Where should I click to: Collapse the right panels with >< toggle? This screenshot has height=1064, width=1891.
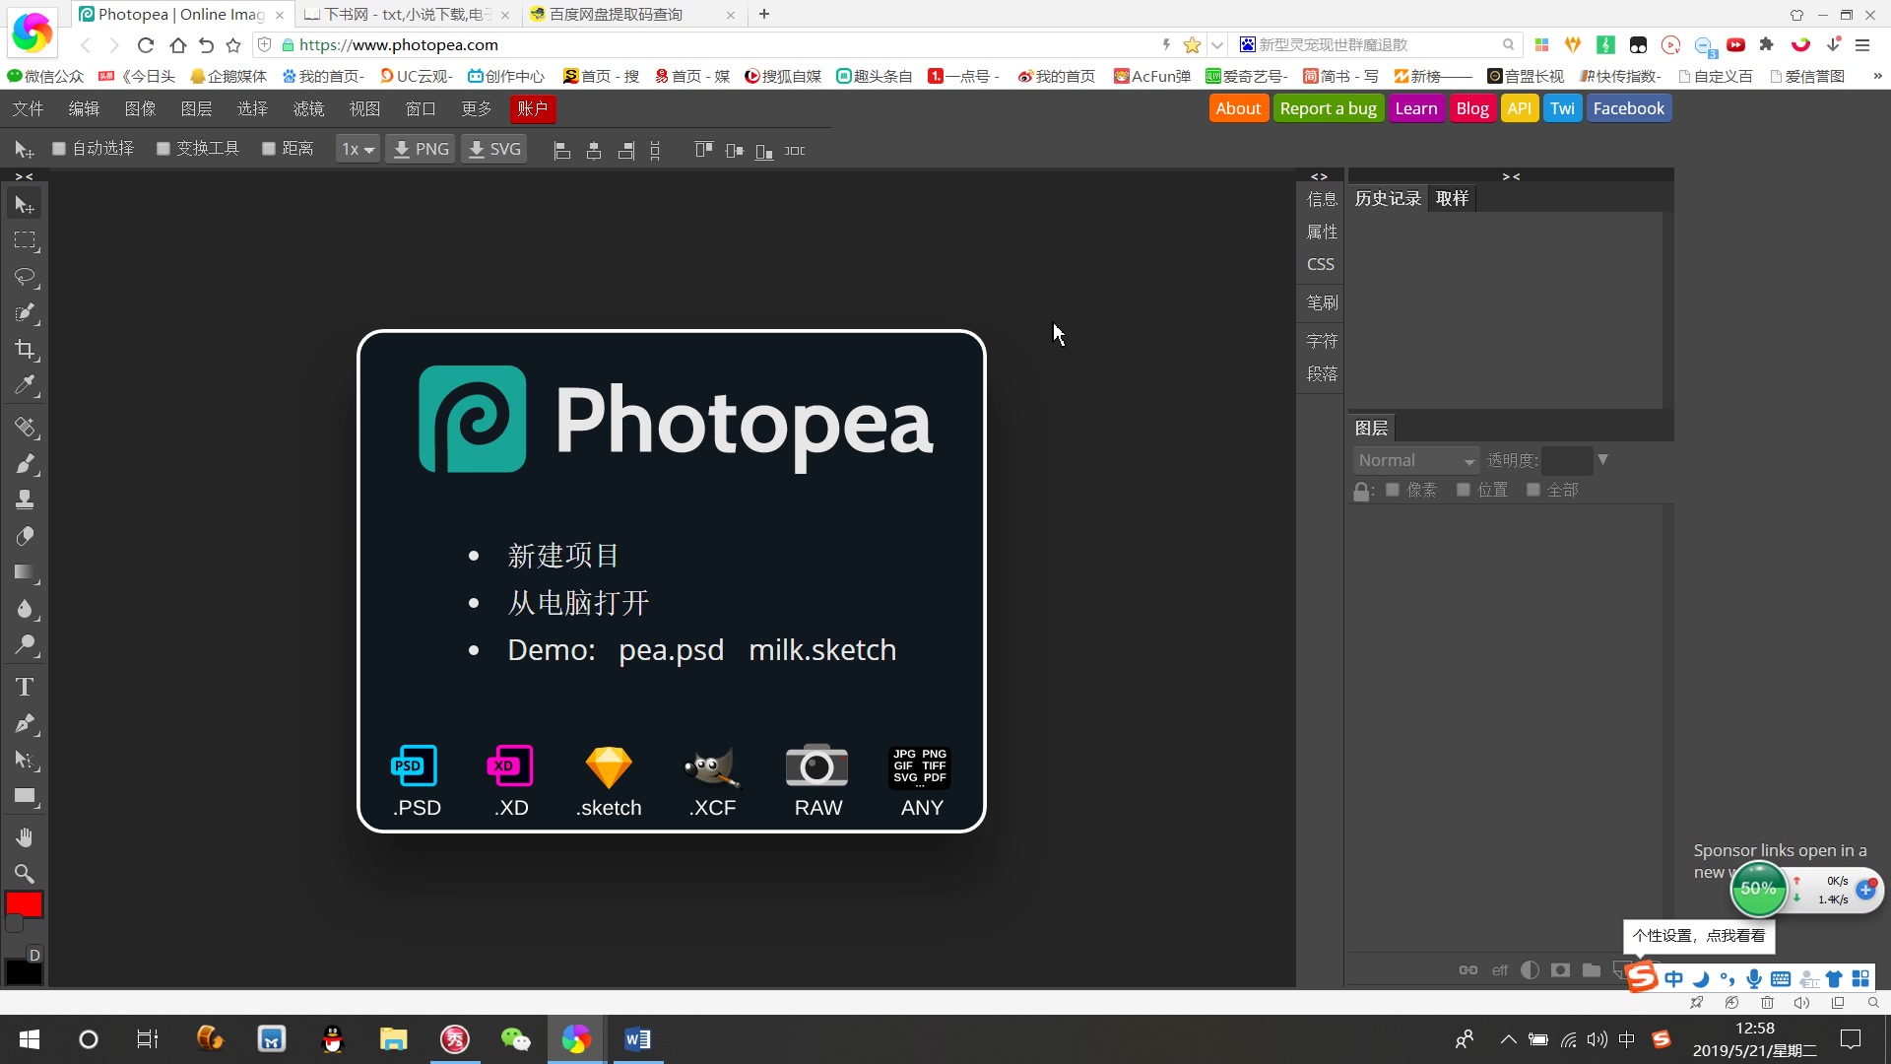[x=1511, y=176]
